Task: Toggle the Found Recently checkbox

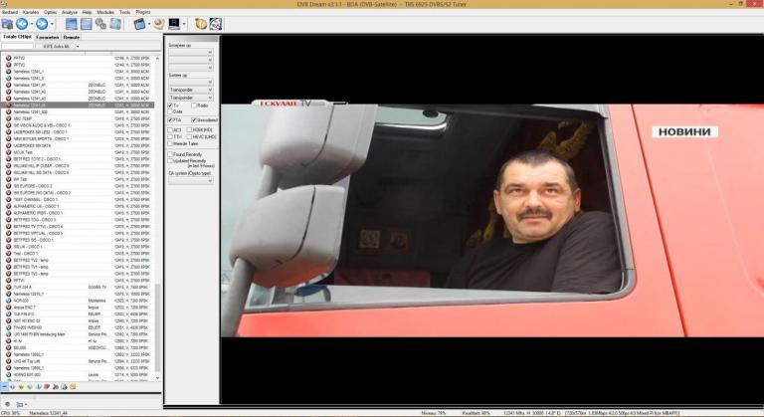Action: point(170,154)
